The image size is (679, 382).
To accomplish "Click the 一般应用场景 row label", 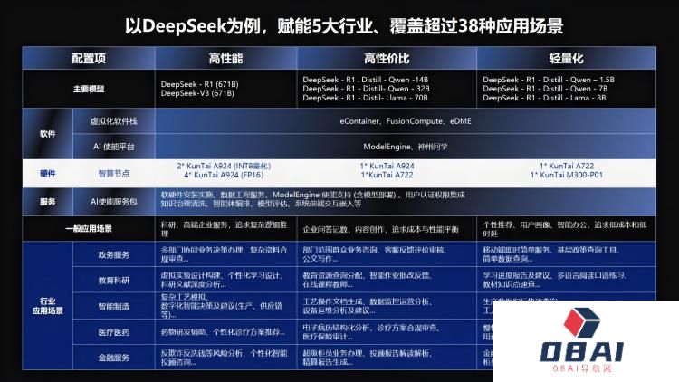I will click(x=90, y=228).
